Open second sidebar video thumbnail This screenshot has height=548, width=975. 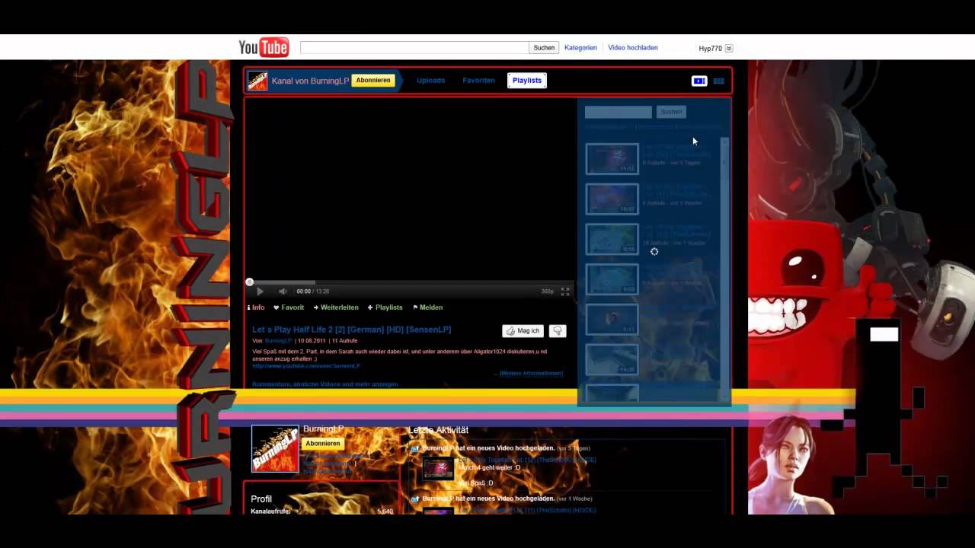(x=612, y=199)
